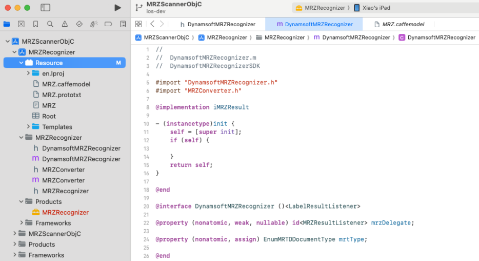Open the Breakpoint navigator
479x261 pixels.
[108, 24]
